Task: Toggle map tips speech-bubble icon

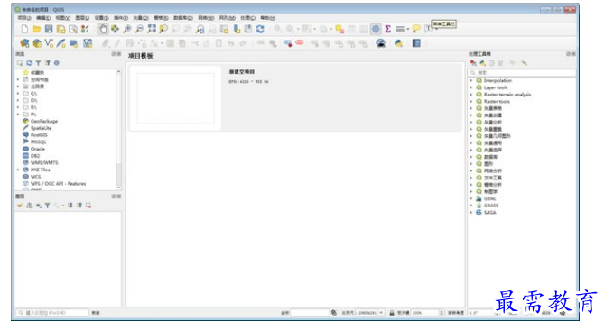Action: [416, 29]
